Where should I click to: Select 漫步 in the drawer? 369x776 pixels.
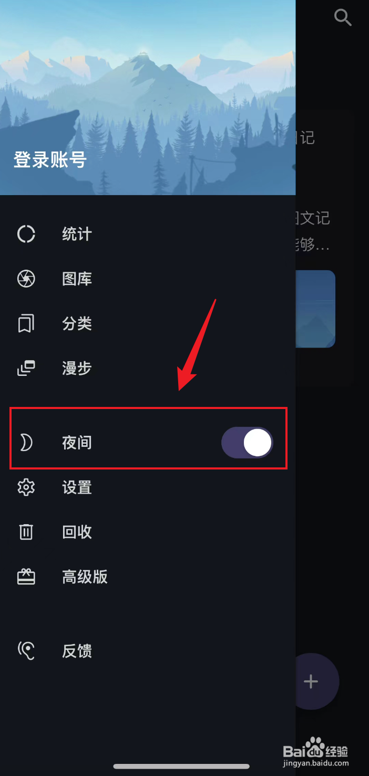[148, 368]
